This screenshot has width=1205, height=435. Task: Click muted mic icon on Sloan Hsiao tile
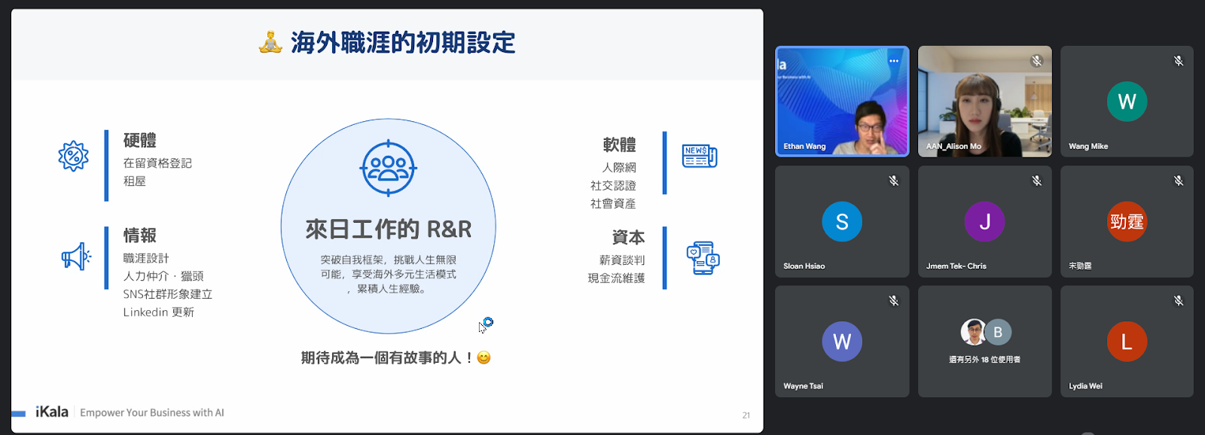[893, 181]
